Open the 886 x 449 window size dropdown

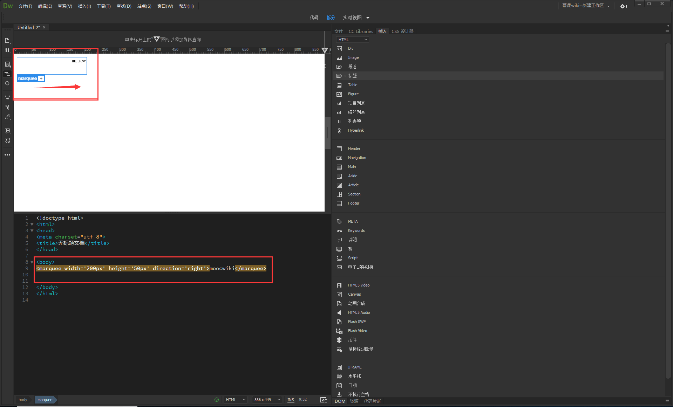coord(267,400)
